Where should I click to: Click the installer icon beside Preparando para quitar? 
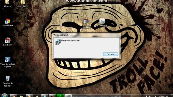coord(58,42)
